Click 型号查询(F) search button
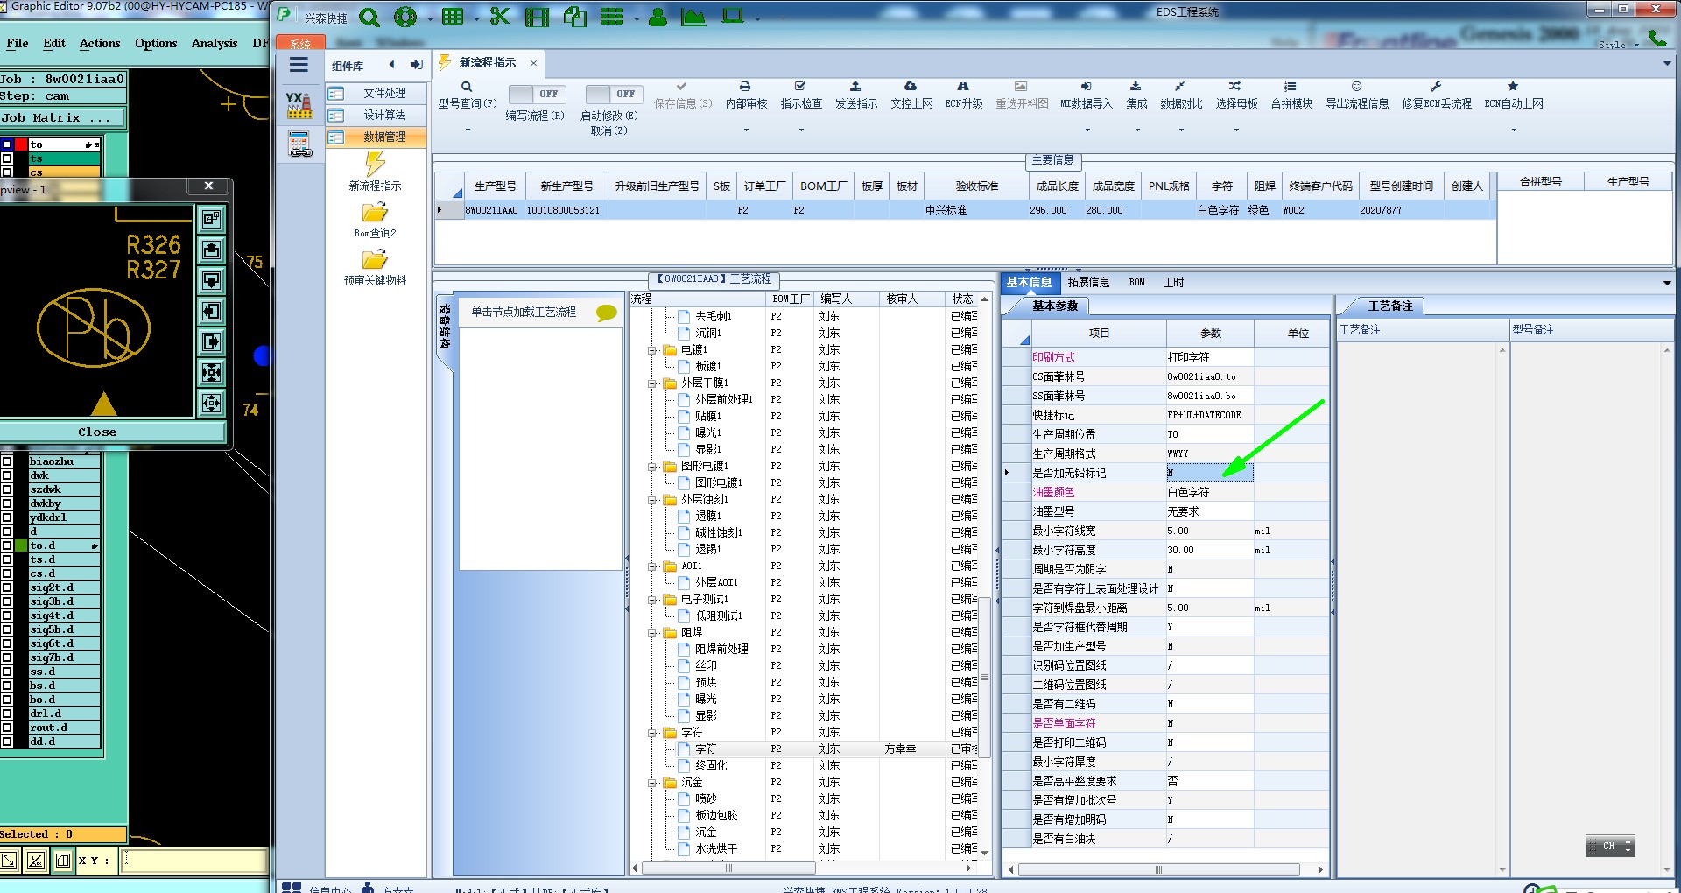This screenshot has height=893, width=1681. (x=467, y=95)
